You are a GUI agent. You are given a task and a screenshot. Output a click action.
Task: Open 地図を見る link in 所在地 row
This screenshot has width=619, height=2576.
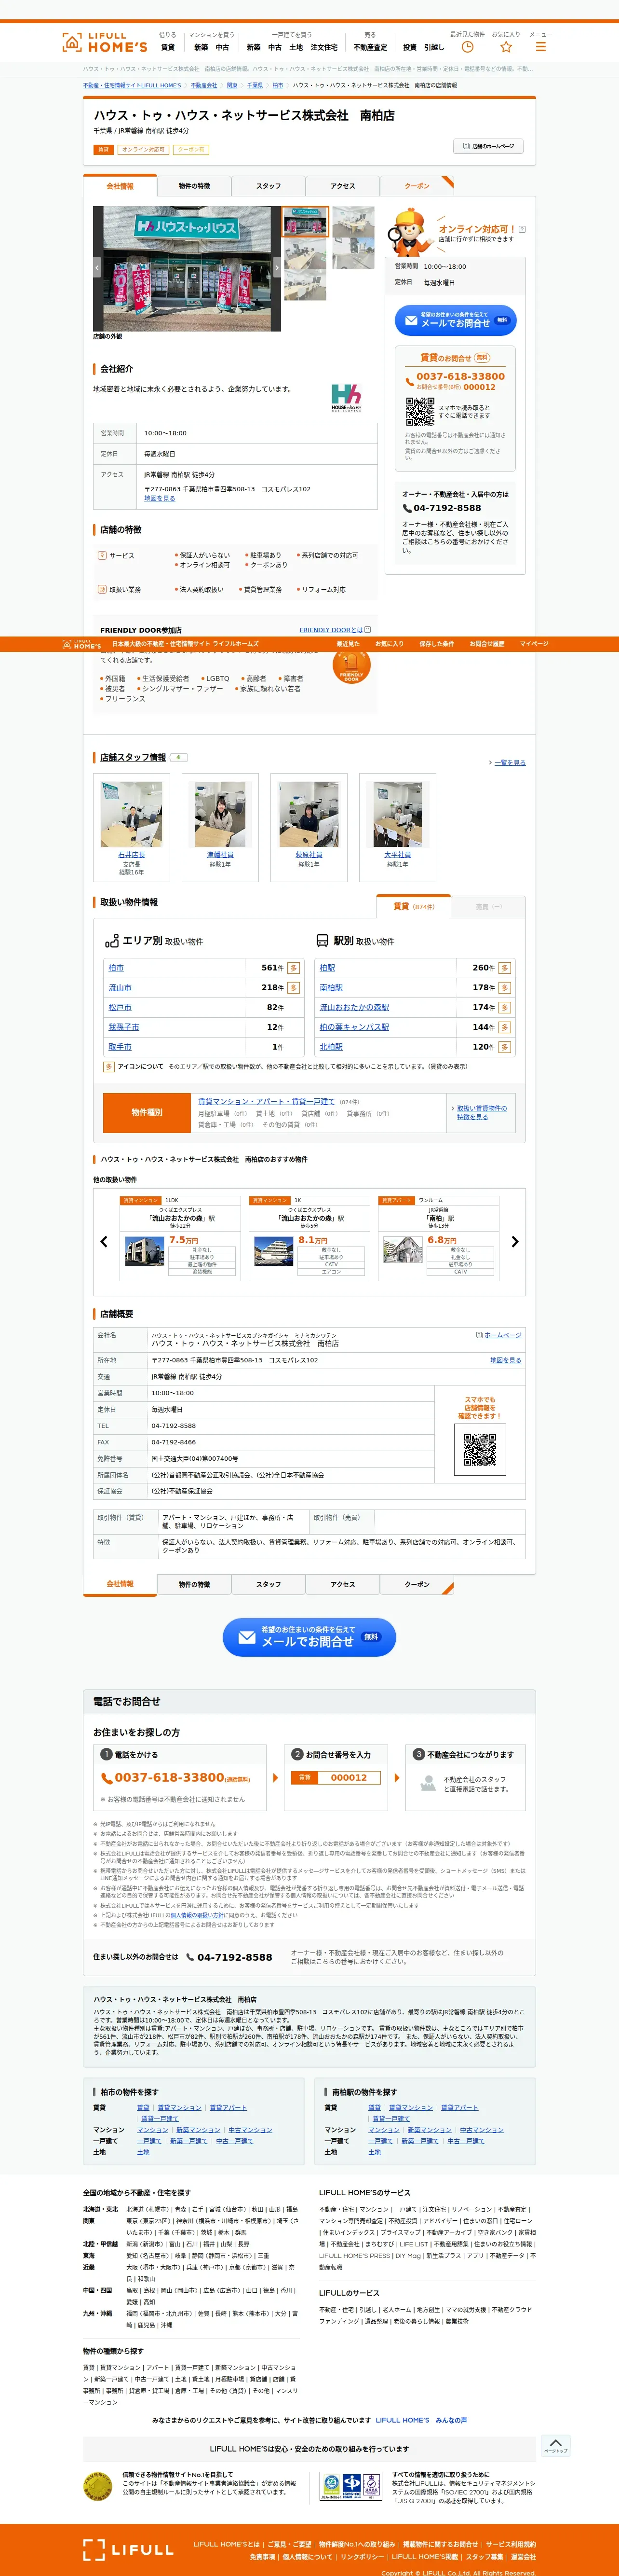(x=506, y=1360)
